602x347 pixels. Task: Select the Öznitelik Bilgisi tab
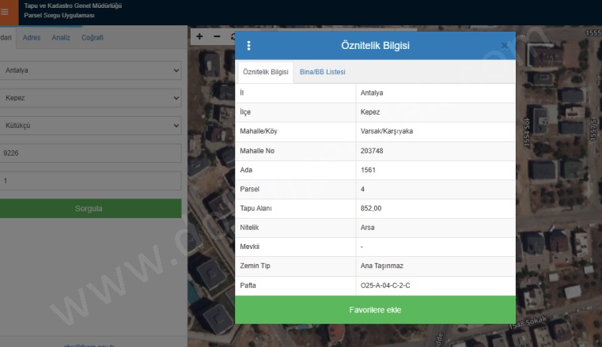pos(265,72)
